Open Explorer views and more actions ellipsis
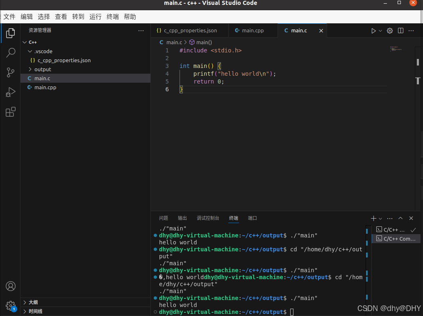This screenshot has height=316, width=423. (141, 31)
